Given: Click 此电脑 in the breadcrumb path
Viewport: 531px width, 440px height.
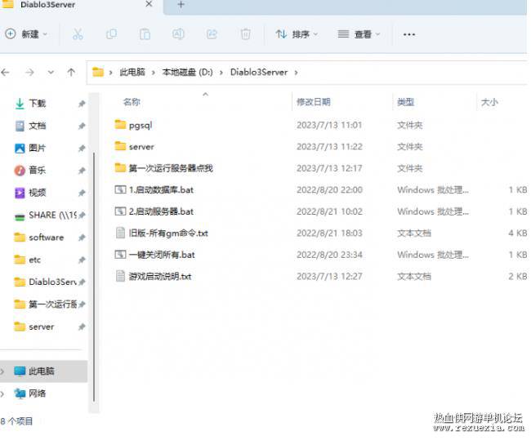Looking at the screenshot, I should [132, 72].
